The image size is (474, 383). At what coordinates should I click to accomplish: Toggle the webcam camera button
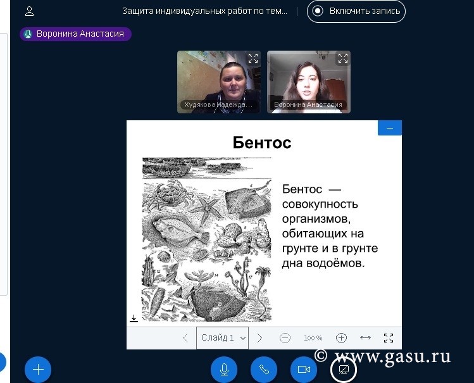pyautogui.click(x=304, y=370)
